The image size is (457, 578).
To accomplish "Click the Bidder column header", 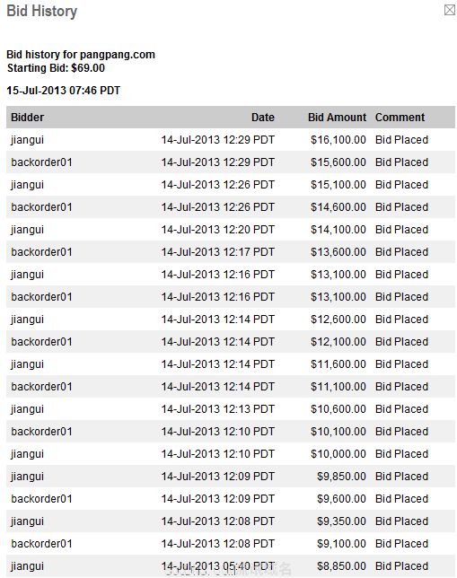I will [x=27, y=118].
